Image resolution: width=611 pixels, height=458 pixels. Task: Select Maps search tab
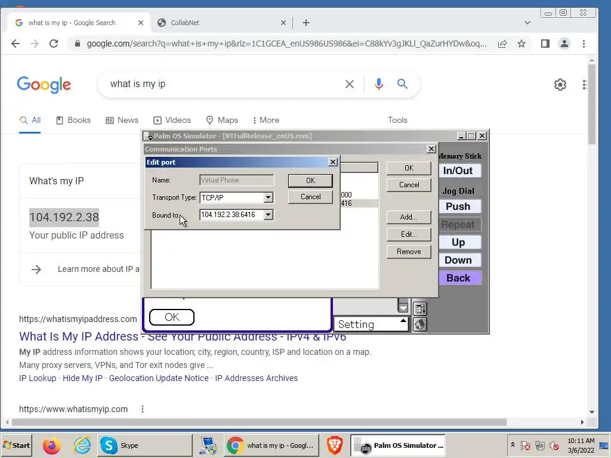pyautogui.click(x=222, y=120)
